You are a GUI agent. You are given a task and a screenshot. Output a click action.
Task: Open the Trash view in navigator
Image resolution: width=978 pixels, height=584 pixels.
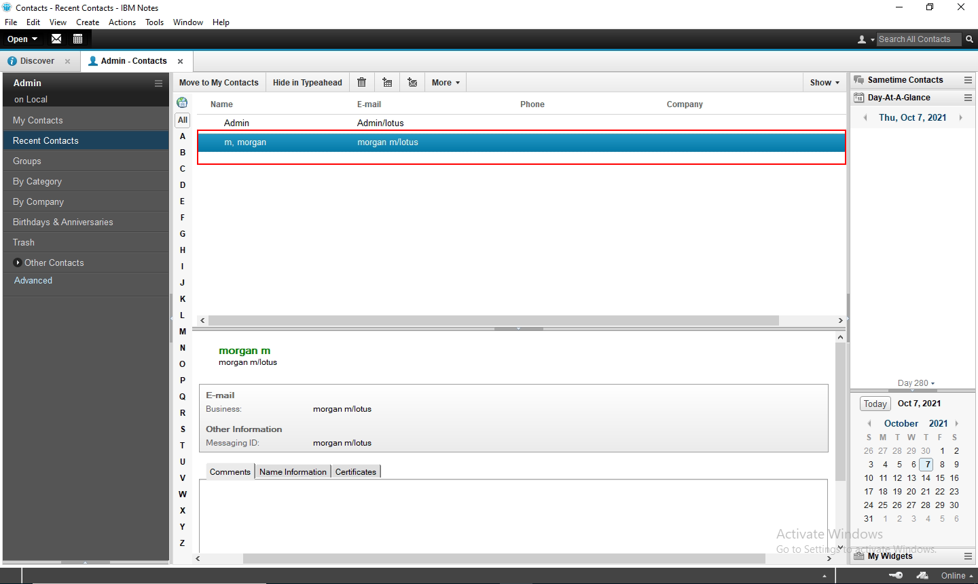coord(86,242)
